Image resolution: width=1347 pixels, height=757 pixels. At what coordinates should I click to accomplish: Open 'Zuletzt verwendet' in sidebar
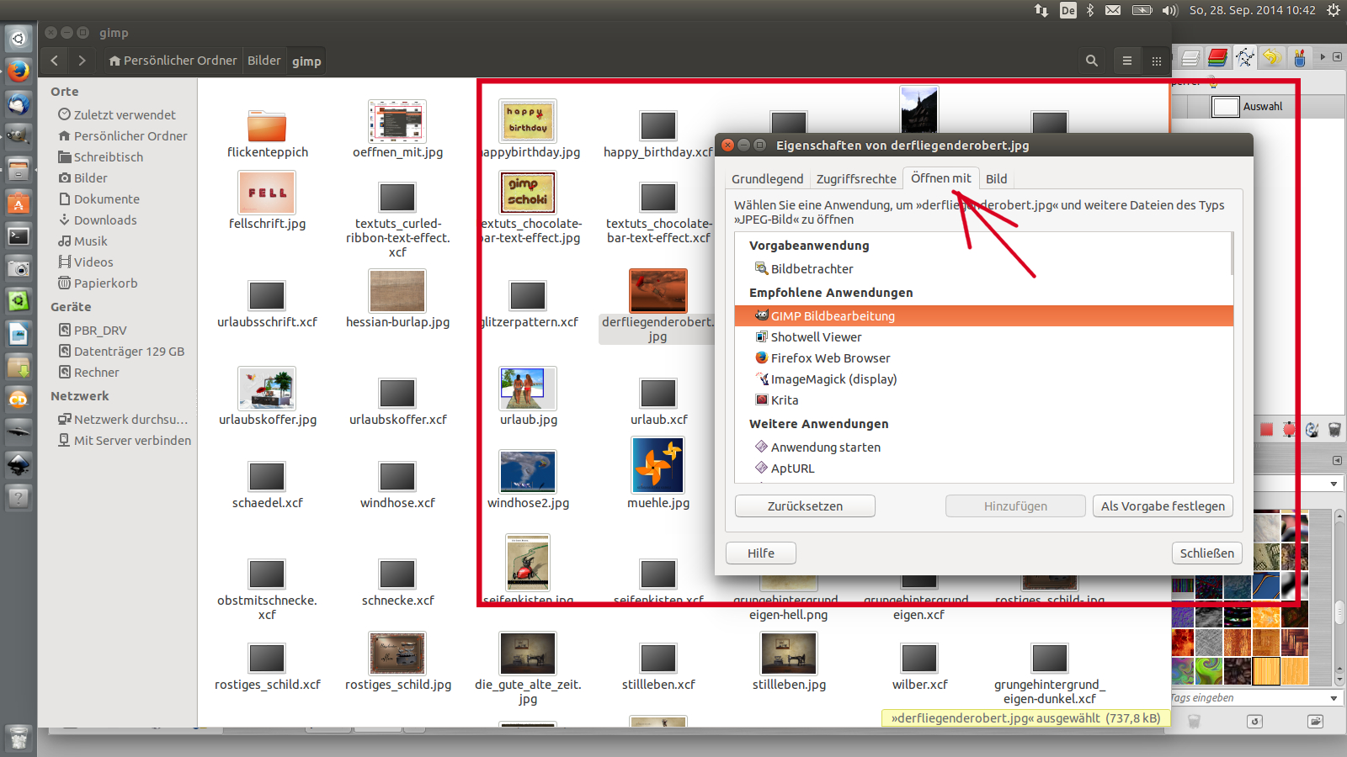(117, 115)
